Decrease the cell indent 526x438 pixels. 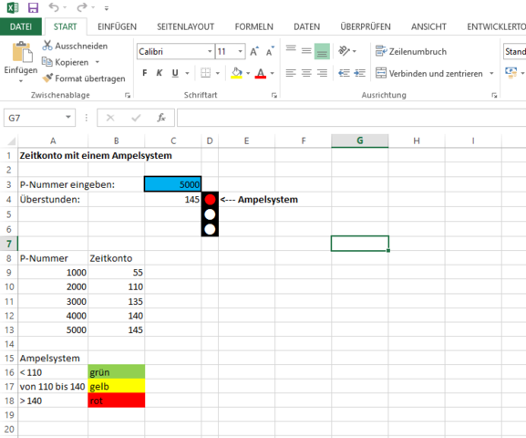click(344, 73)
